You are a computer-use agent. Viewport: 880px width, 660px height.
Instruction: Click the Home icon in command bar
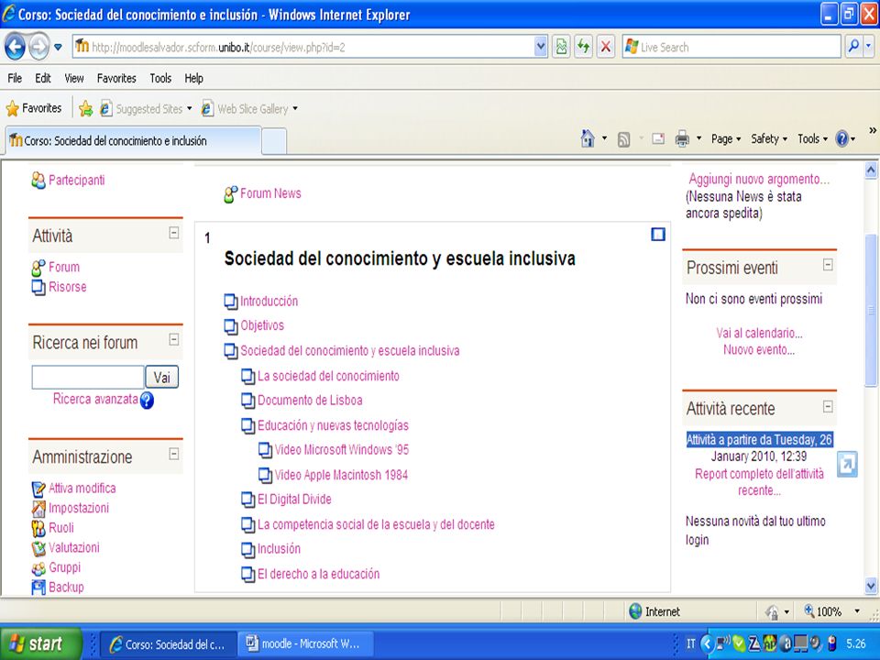coord(588,138)
